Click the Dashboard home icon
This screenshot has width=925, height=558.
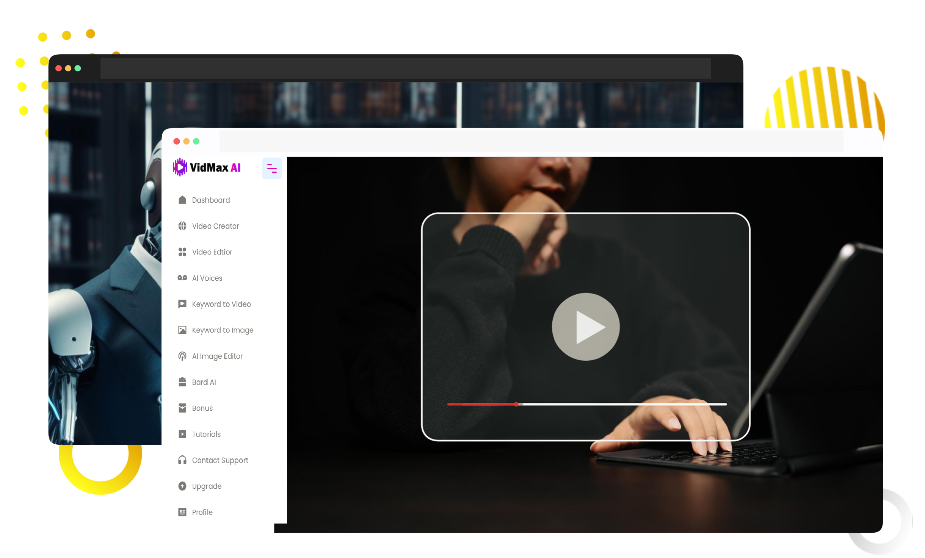tap(182, 200)
